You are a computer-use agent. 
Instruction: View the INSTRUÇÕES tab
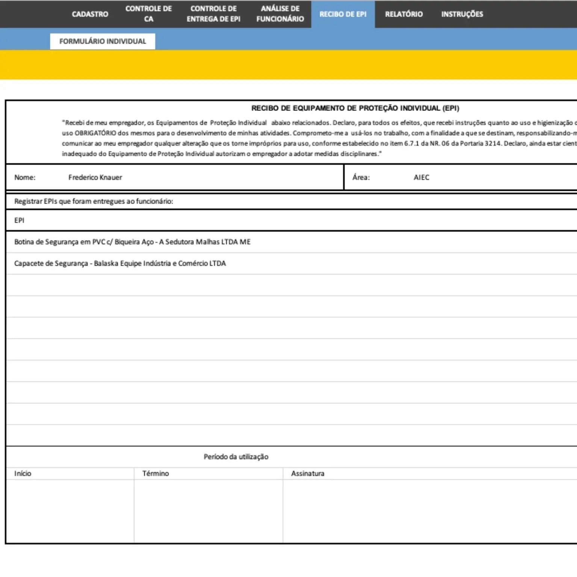[462, 14]
